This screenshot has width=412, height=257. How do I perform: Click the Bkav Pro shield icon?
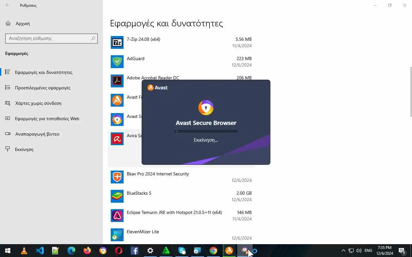click(117, 177)
